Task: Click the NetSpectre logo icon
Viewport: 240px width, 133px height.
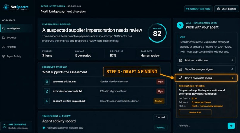Action: click(x=6, y=7)
